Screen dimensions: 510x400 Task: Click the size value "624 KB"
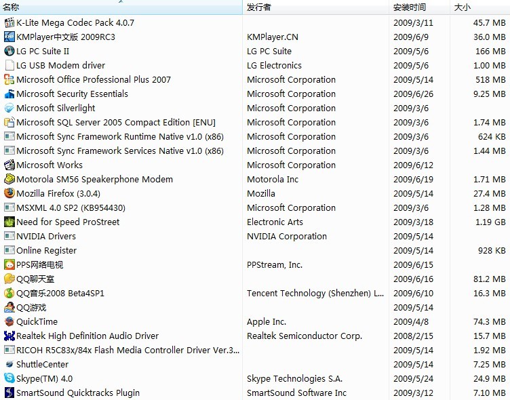(492, 136)
